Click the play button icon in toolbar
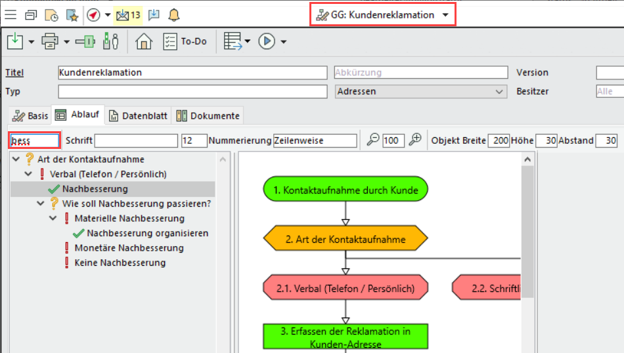Screen dimensions: 624x353 click(266, 41)
